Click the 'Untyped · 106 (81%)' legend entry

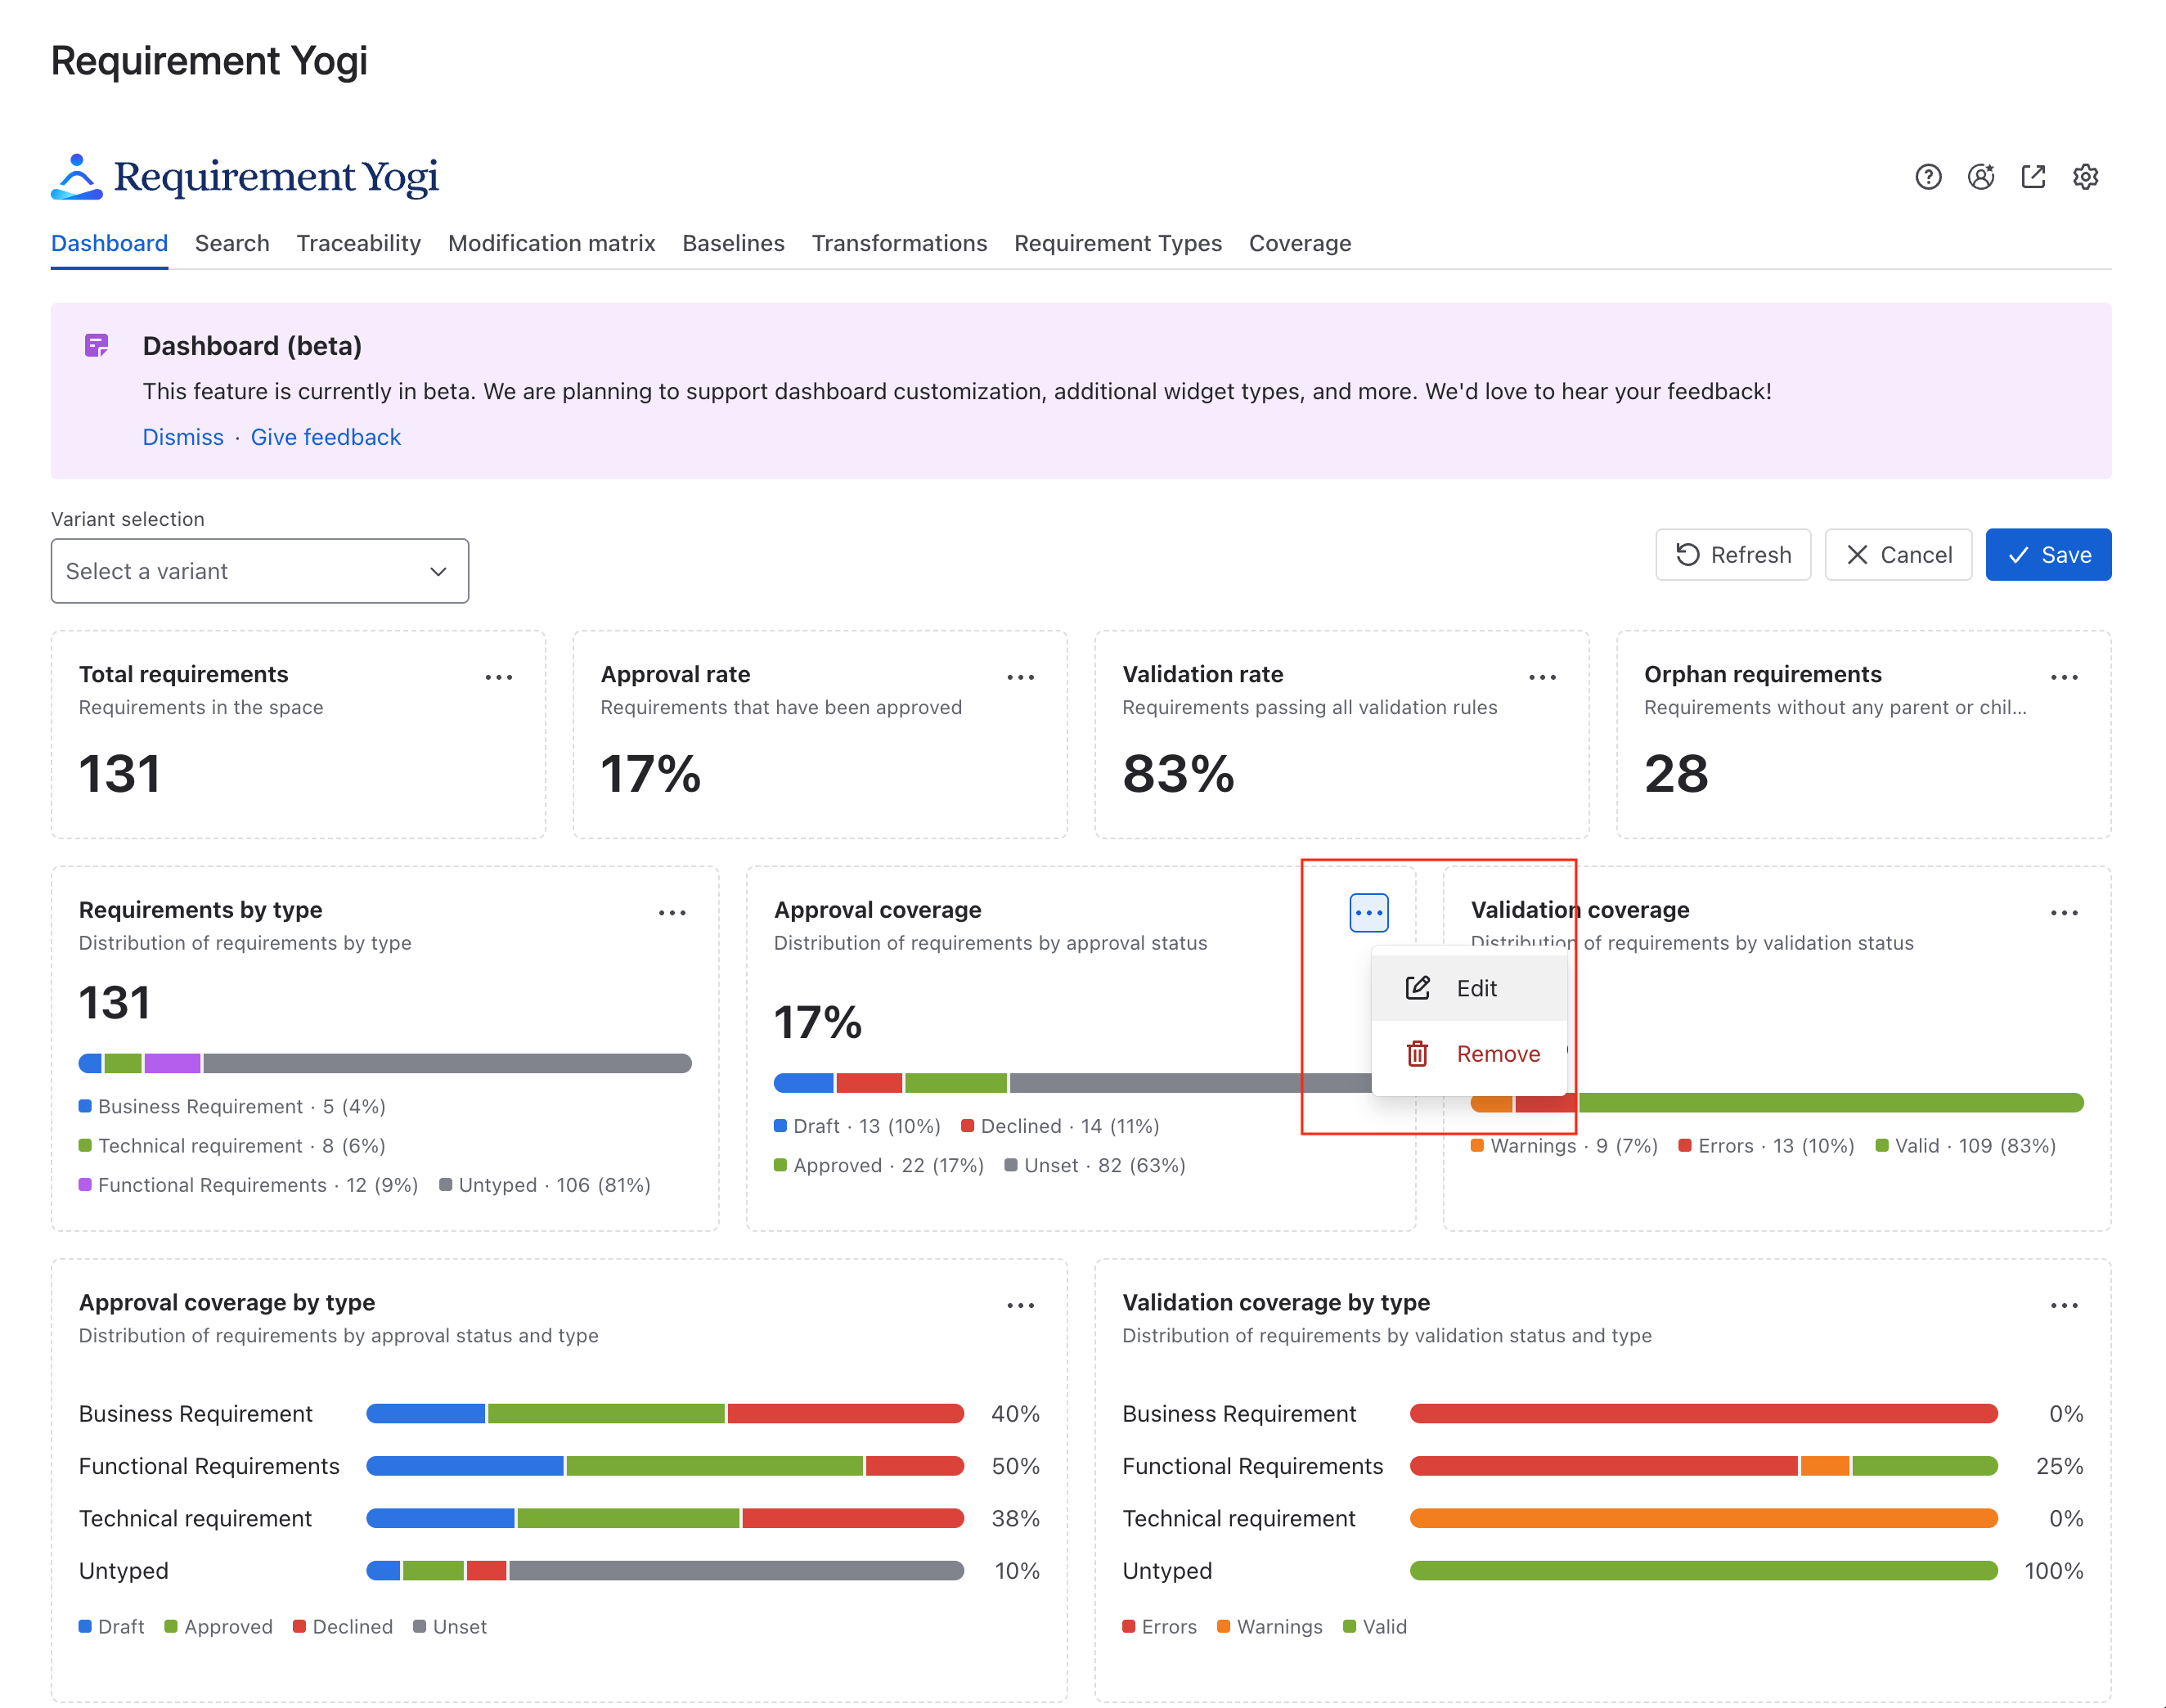pos(545,1185)
